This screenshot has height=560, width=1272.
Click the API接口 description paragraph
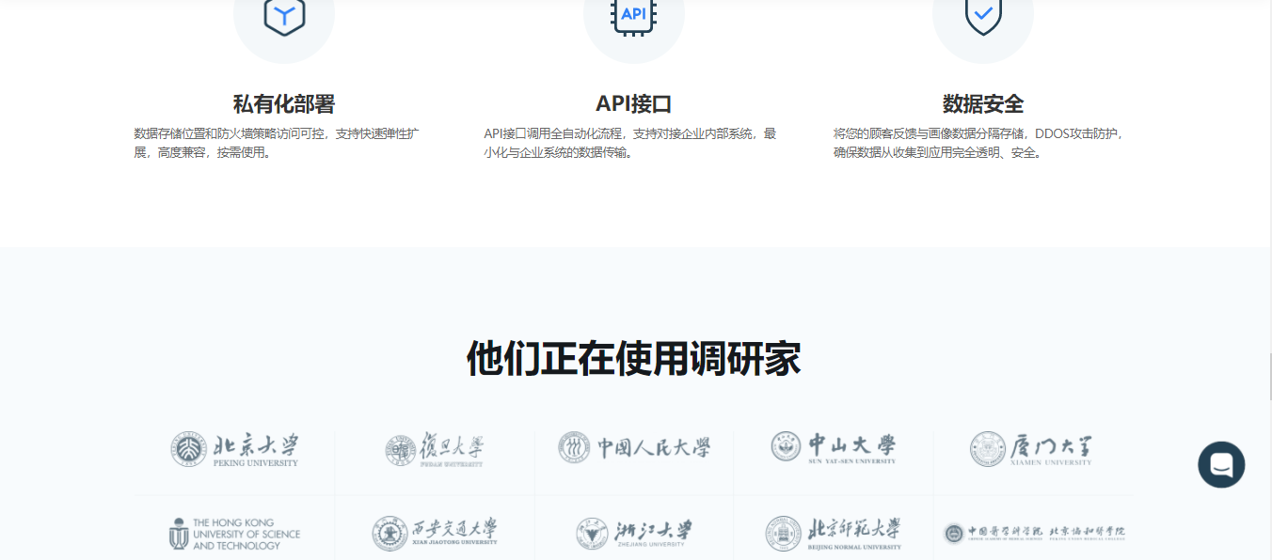pos(630,143)
